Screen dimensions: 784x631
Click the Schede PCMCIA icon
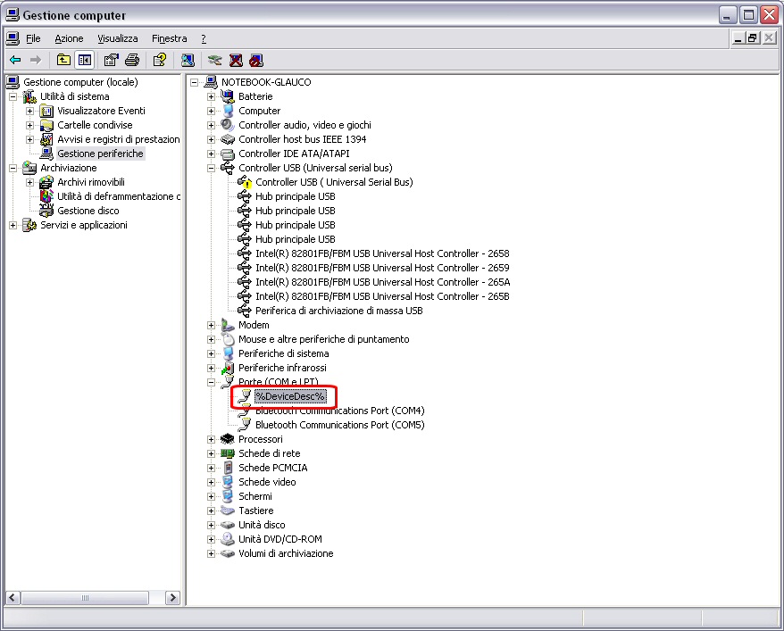pyautogui.click(x=228, y=468)
